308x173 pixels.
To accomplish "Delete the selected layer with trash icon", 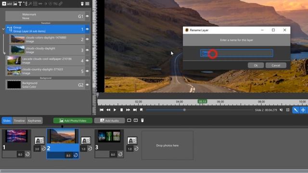I will (82, 4).
